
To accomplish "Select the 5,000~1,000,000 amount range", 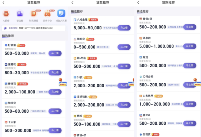I will (156, 46).
